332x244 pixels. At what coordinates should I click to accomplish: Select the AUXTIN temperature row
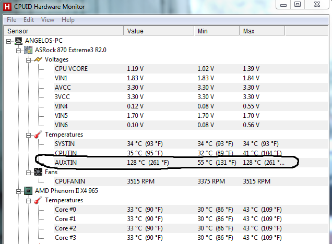point(191,163)
